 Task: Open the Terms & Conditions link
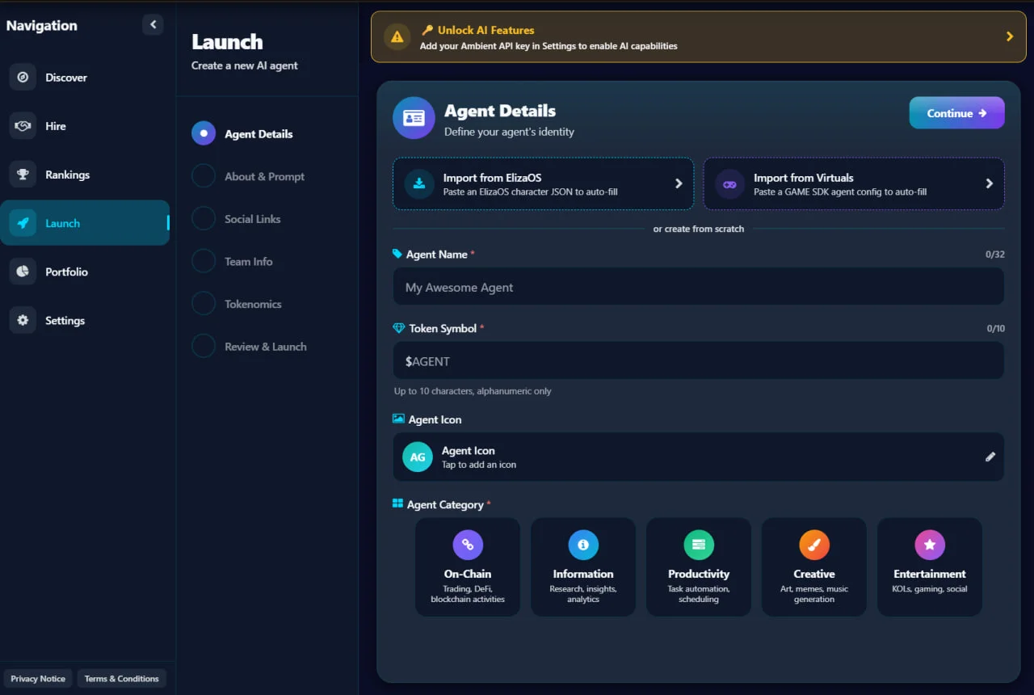[122, 679]
